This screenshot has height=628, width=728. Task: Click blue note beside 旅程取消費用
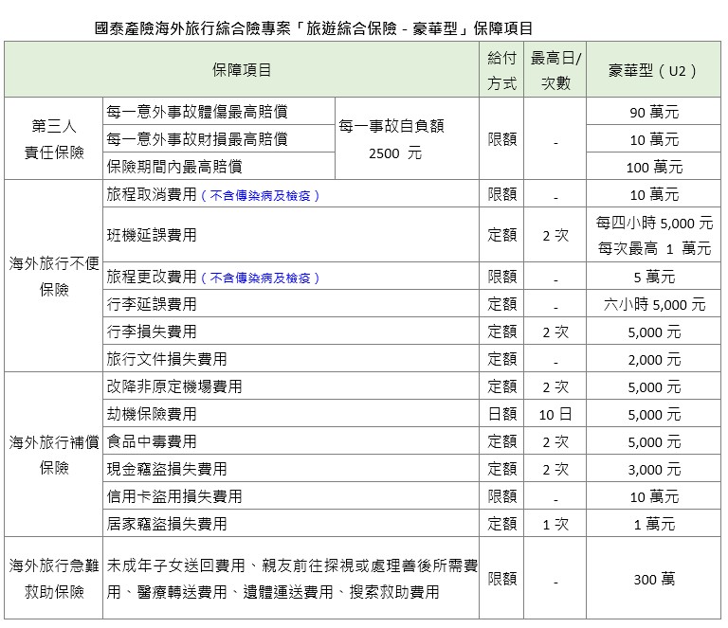260,195
